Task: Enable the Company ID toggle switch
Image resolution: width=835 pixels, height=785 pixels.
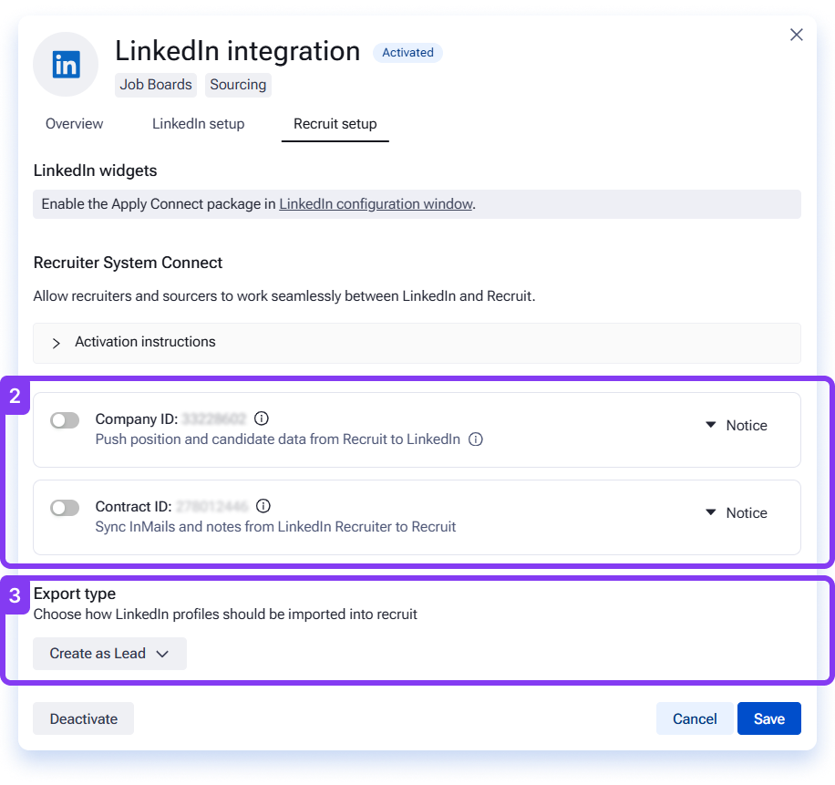Action: [x=65, y=420]
